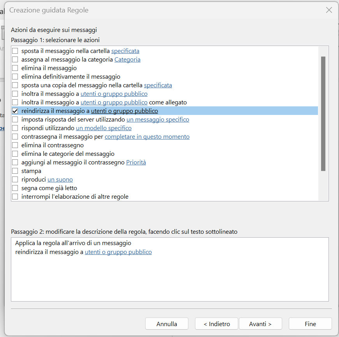Enable 'elimina il messaggio' checkbox
Image resolution: width=339 pixels, height=337 pixels.
(x=15, y=68)
